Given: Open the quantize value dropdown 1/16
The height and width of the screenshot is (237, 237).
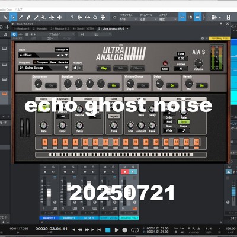Looking at the screenshot, I should point(128,20).
